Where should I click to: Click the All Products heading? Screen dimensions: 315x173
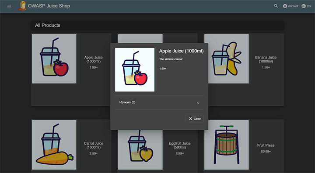click(48, 25)
